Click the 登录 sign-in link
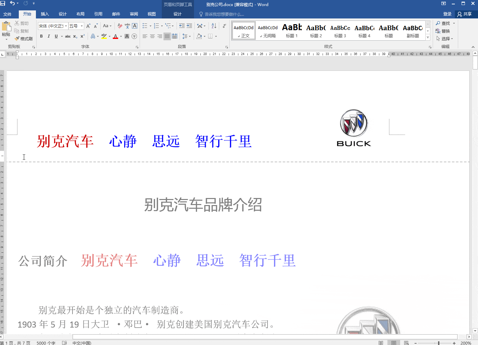 447,14
